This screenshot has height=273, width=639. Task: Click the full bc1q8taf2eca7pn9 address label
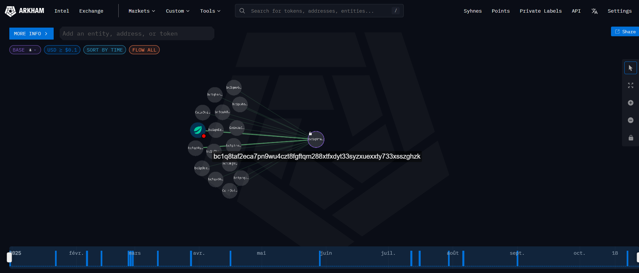317,156
